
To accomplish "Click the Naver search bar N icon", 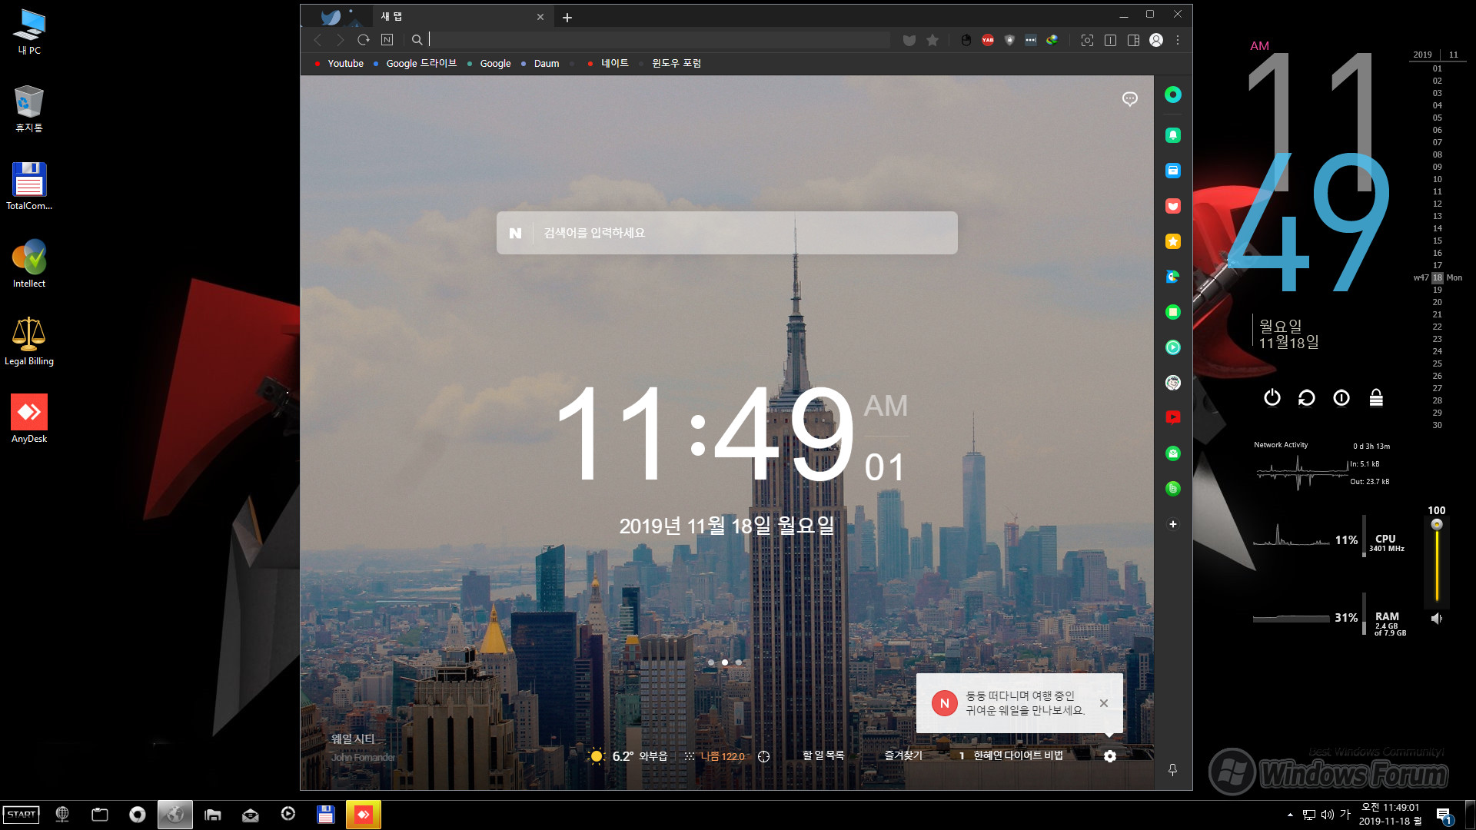I will pyautogui.click(x=516, y=233).
